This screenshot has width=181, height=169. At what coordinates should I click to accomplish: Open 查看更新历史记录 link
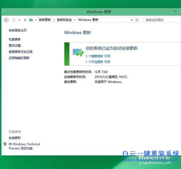point(21,52)
